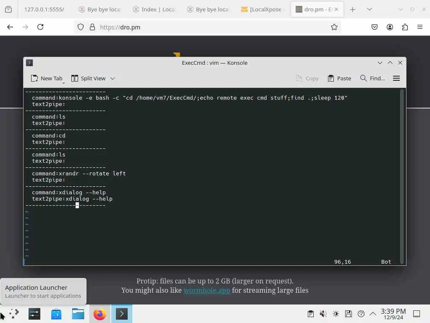Viewport: 430px width, 323px height.
Task: Show site security padlock info
Action: click(92, 27)
